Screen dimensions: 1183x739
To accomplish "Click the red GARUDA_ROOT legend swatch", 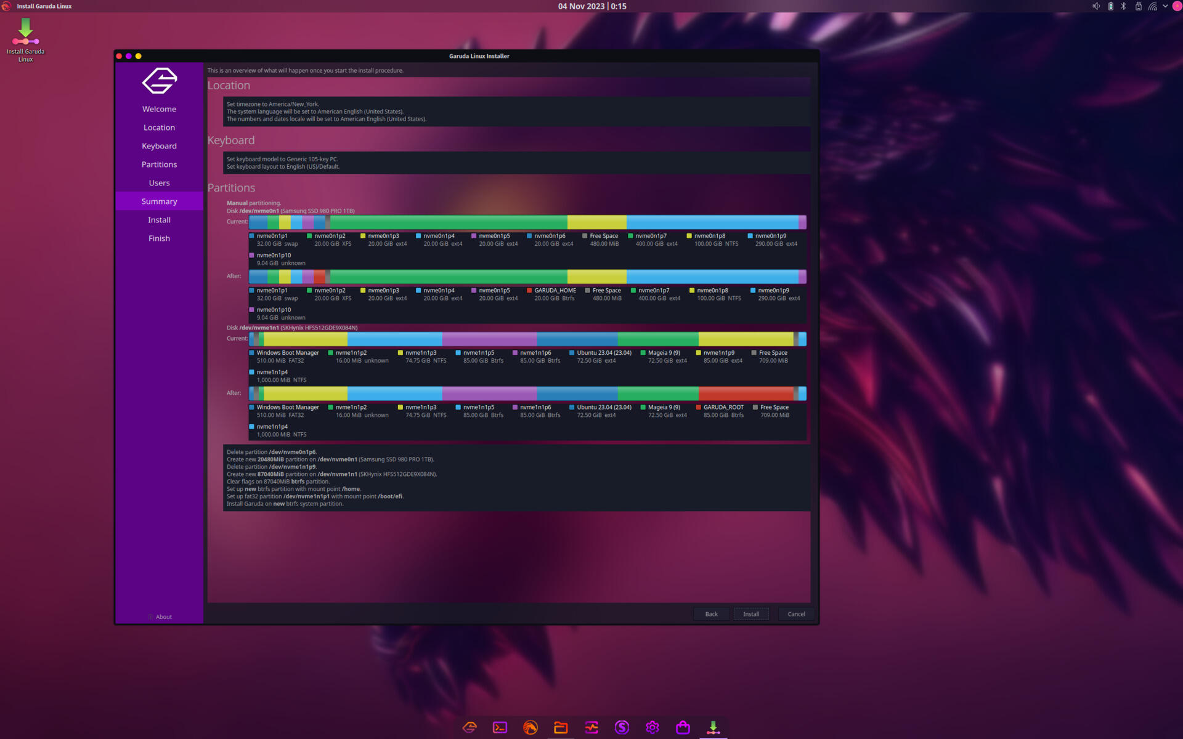I will [698, 407].
